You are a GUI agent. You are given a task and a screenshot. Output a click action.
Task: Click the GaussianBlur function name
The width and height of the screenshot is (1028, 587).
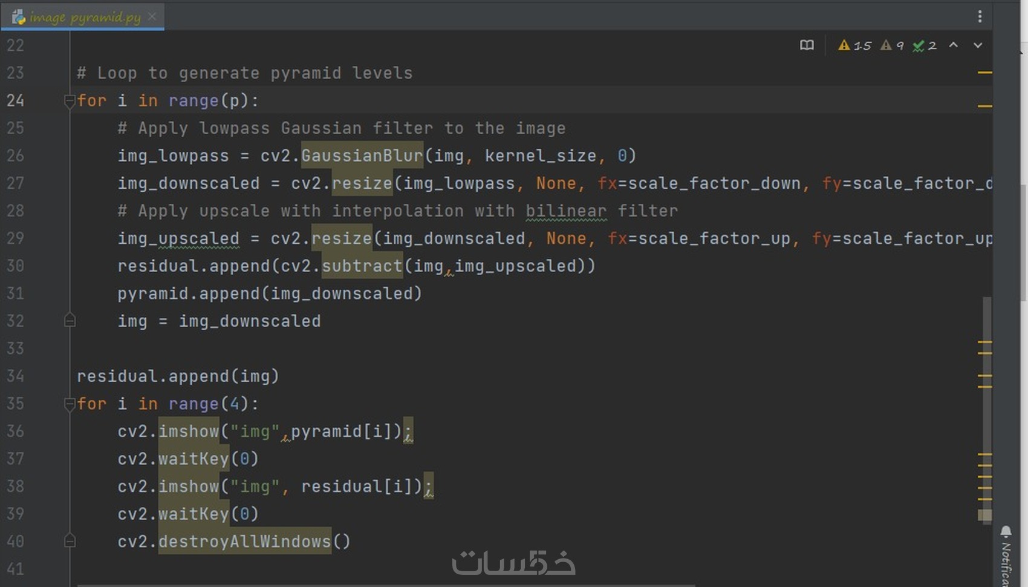click(362, 156)
